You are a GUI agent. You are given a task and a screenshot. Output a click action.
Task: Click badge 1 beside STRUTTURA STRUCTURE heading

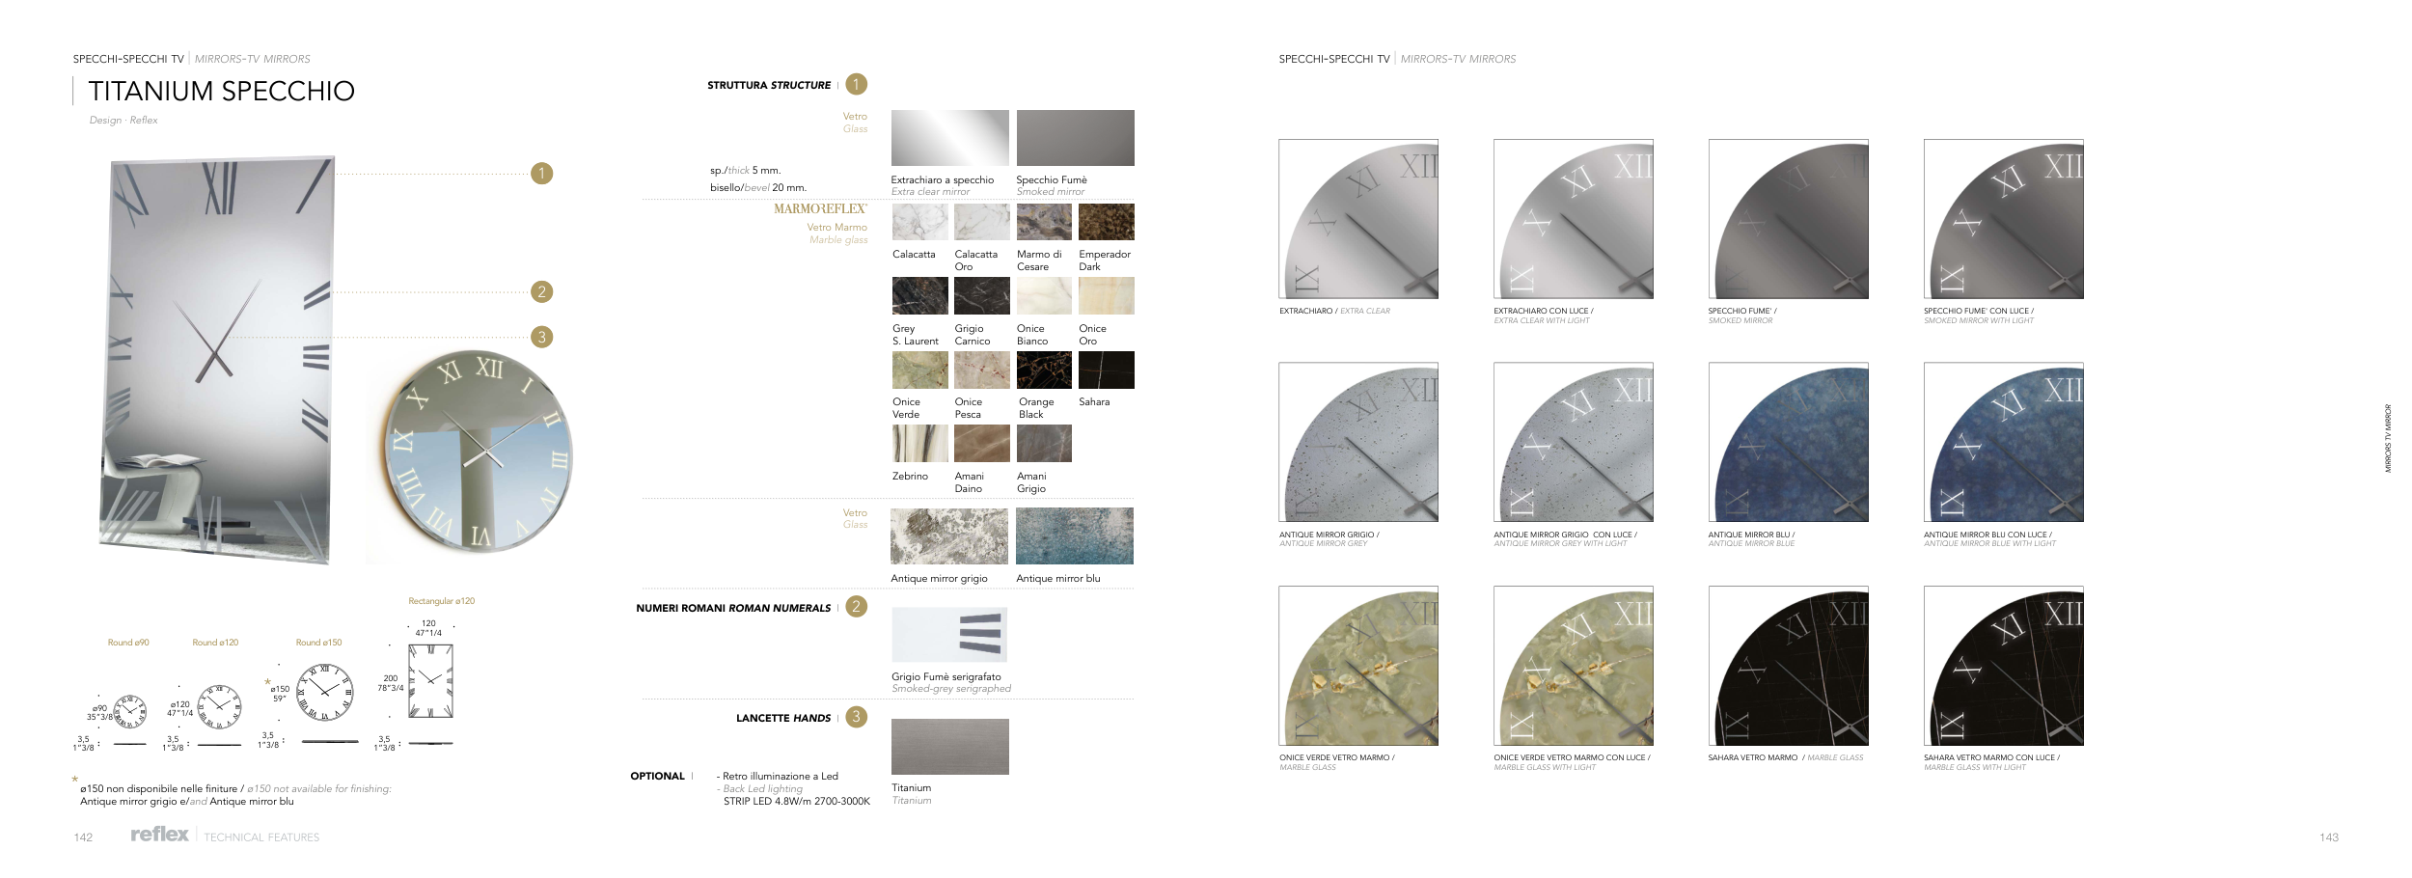[x=856, y=85]
